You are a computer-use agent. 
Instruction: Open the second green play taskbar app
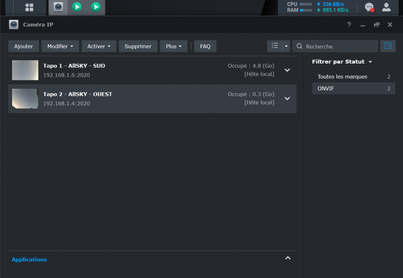96,7
